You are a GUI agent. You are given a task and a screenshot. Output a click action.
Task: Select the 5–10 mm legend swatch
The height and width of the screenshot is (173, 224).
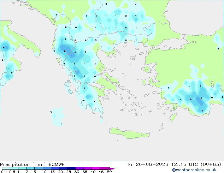[39, 168]
